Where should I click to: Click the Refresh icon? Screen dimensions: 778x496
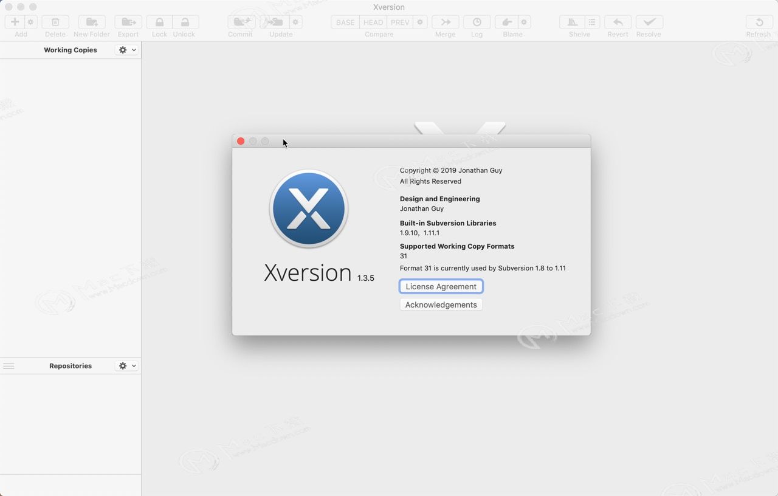pyautogui.click(x=759, y=22)
